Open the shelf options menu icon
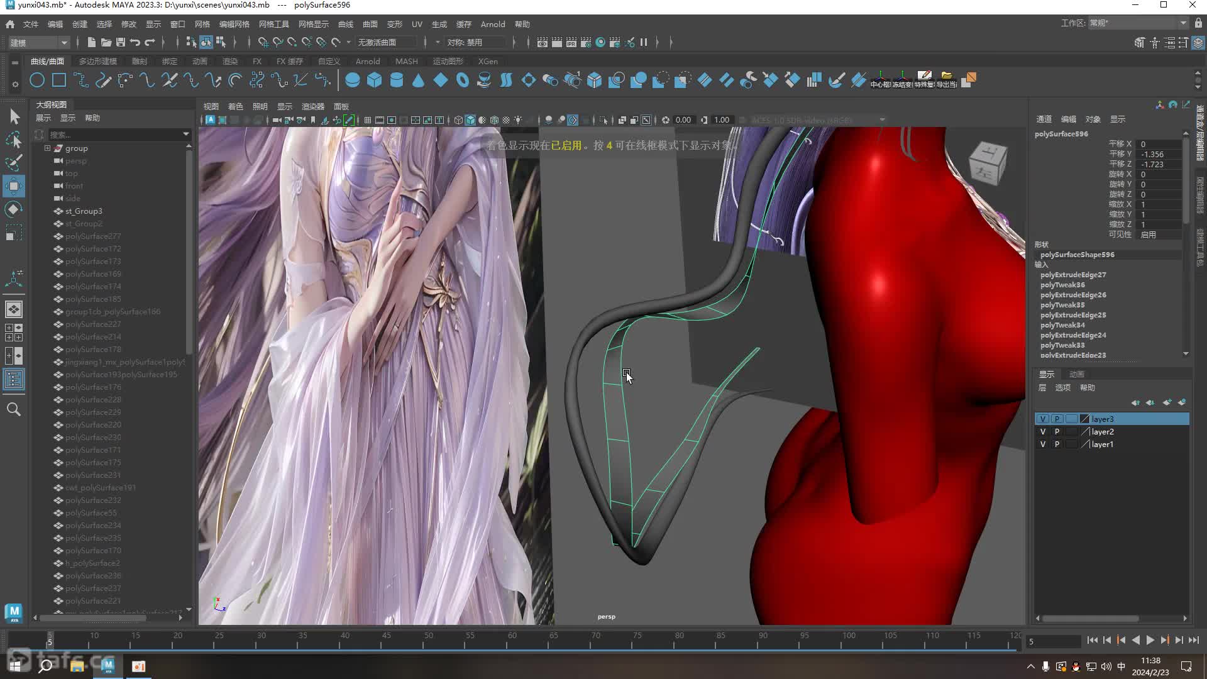This screenshot has width=1207, height=679. pos(14,62)
